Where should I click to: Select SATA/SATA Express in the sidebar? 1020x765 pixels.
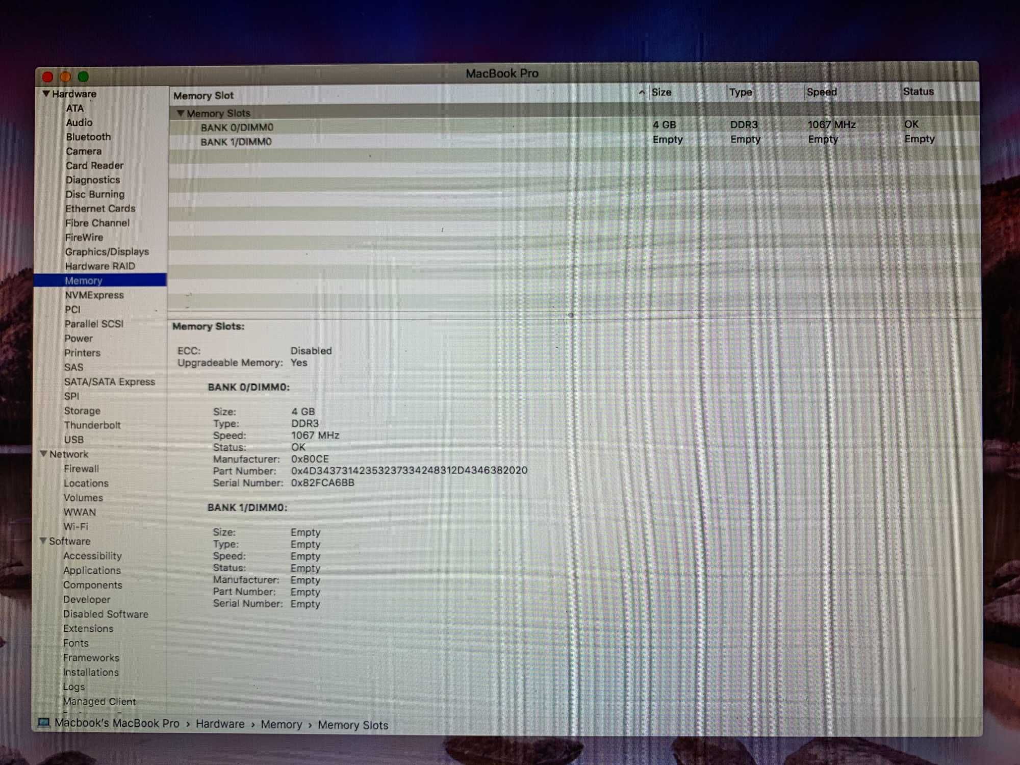[x=110, y=382]
